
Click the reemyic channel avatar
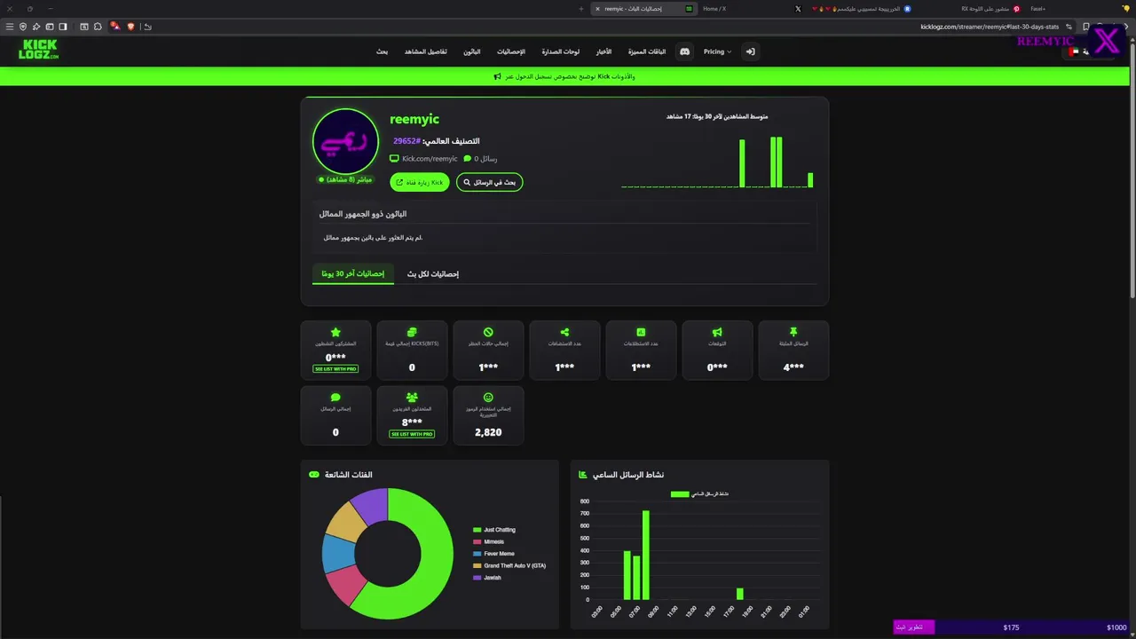346,141
